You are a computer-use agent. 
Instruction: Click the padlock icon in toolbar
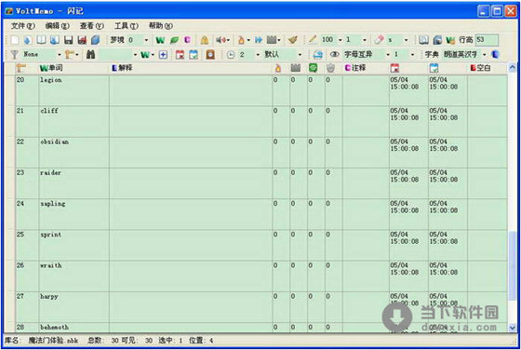tap(205, 40)
